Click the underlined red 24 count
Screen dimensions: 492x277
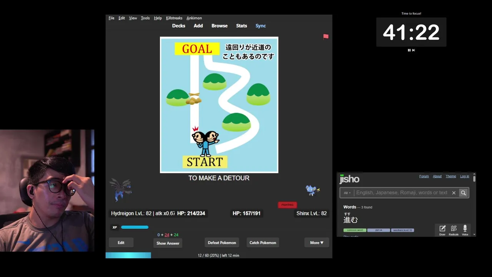pyautogui.click(x=167, y=235)
